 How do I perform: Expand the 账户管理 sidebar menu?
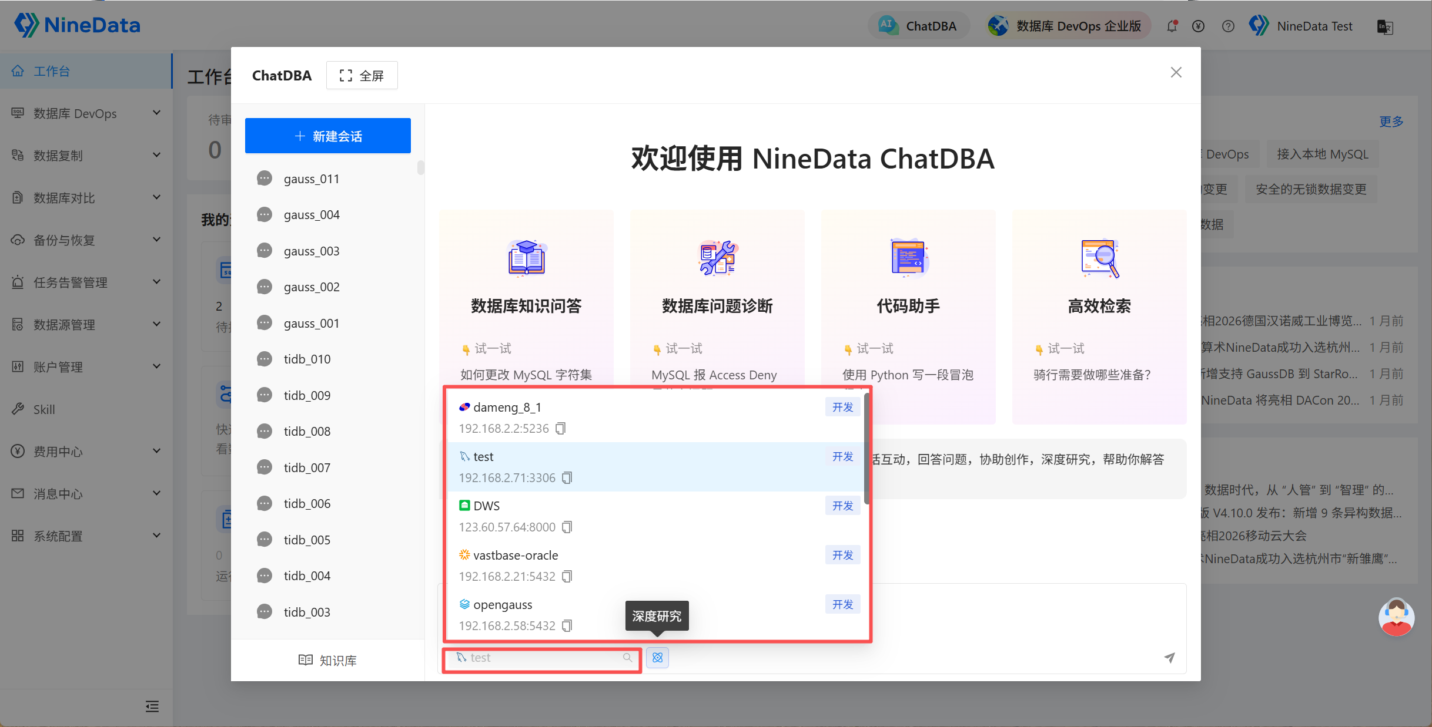point(86,367)
